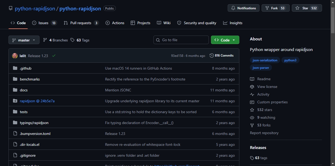Click the eye icon beside 9 watching

252,117
